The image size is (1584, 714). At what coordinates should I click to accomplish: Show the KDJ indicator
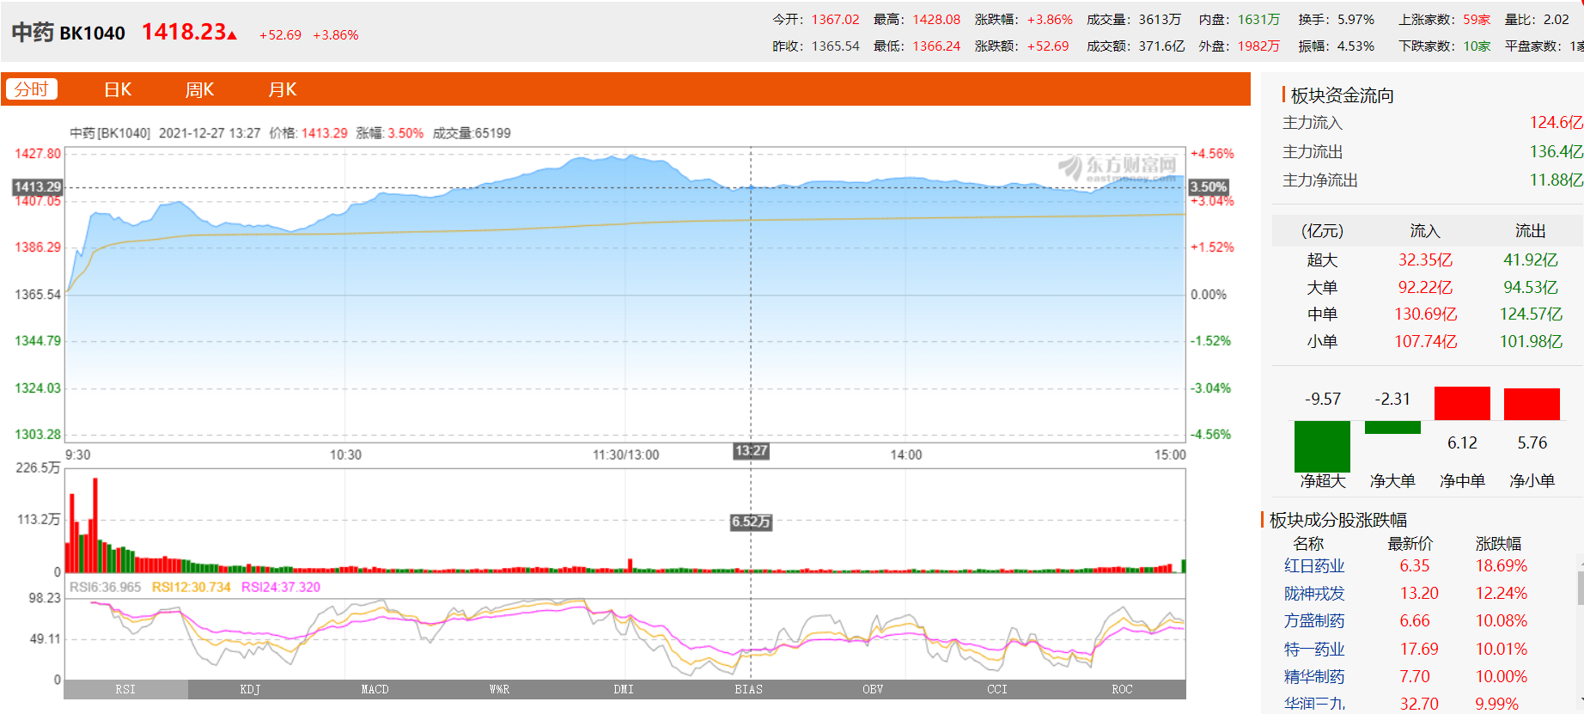[x=250, y=689]
